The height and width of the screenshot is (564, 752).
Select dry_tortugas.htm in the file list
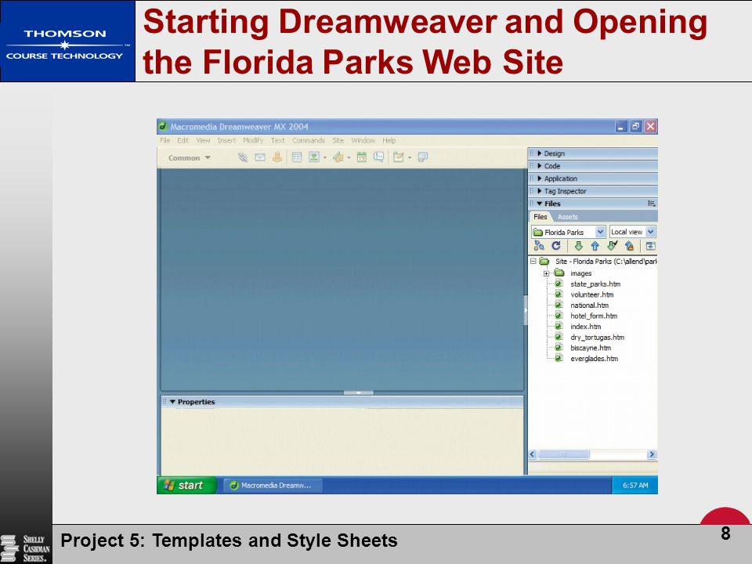point(597,337)
